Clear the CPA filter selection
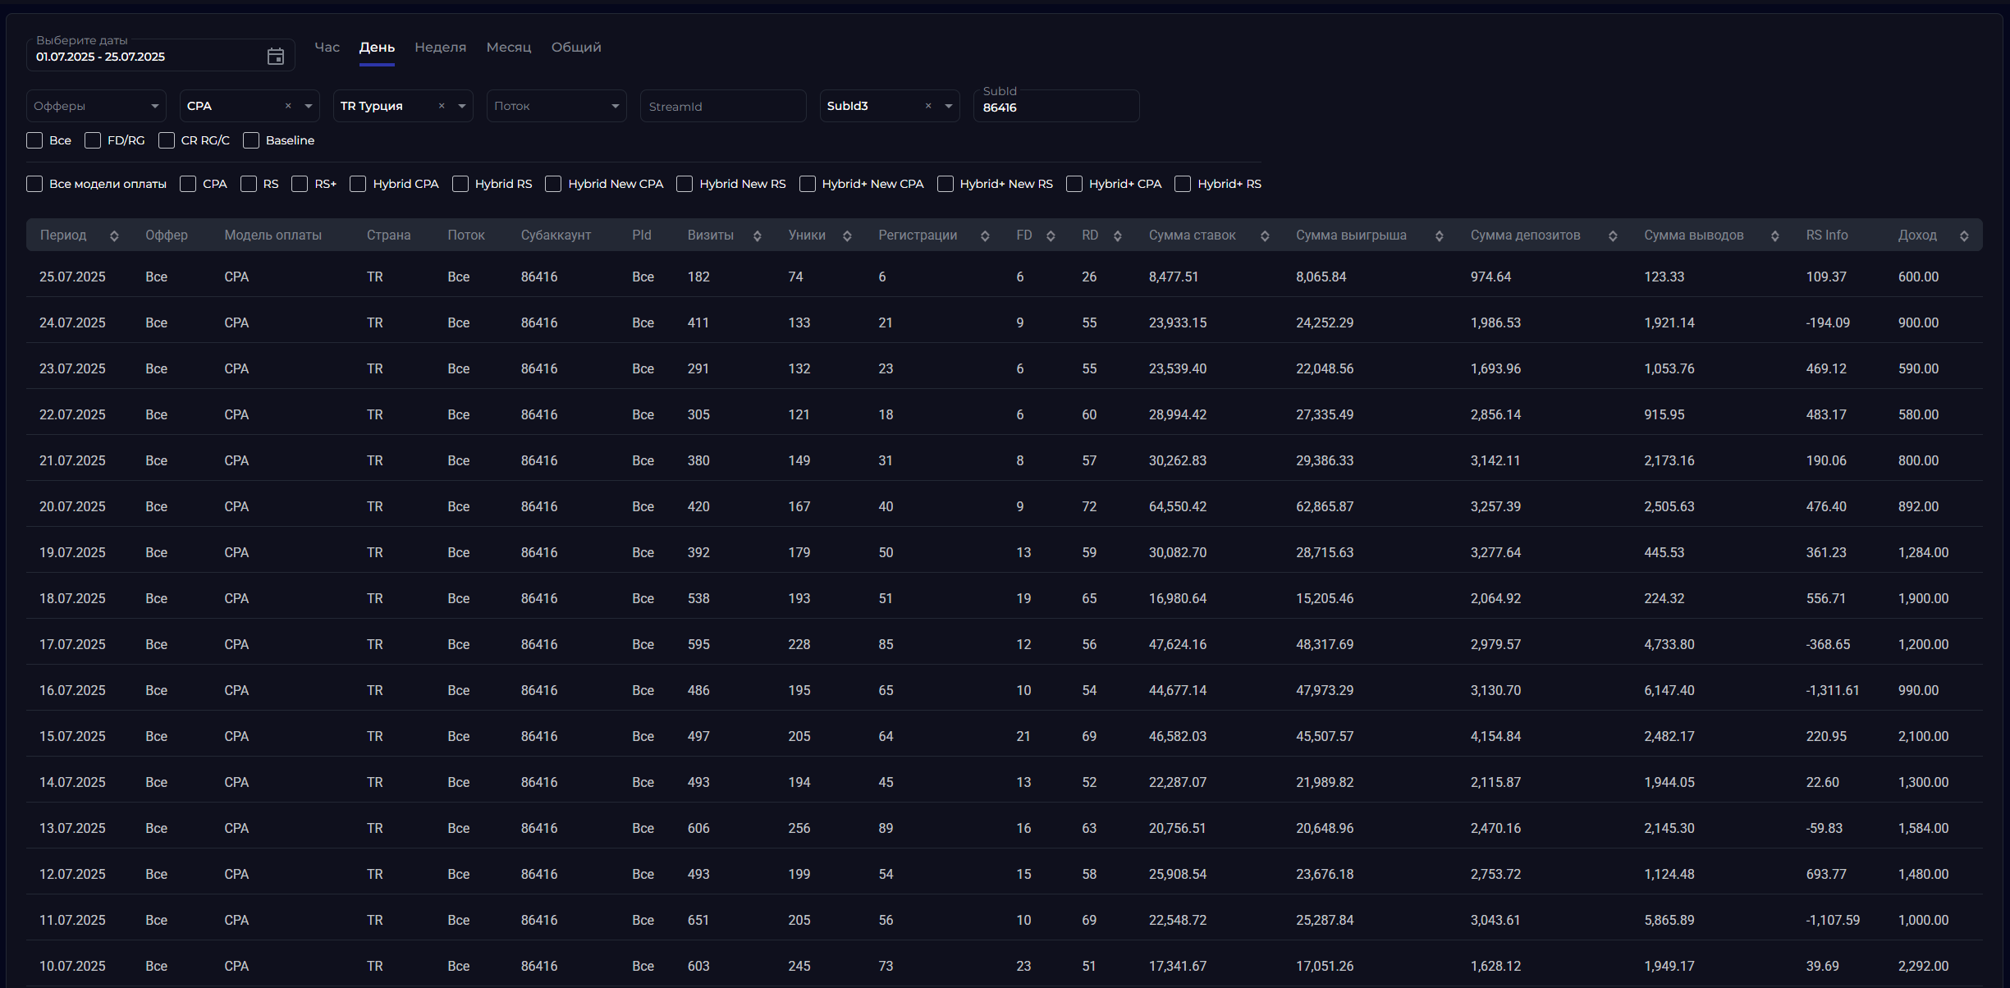Image resolution: width=2010 pixels, height=988 pixels. pyautogui.click(x=288, y=106)
